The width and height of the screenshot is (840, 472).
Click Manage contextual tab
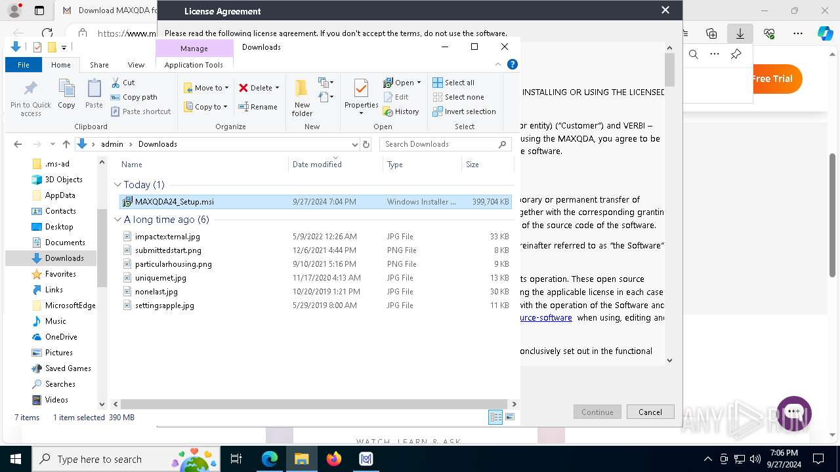pyautogui.click(x=194, y=49)
